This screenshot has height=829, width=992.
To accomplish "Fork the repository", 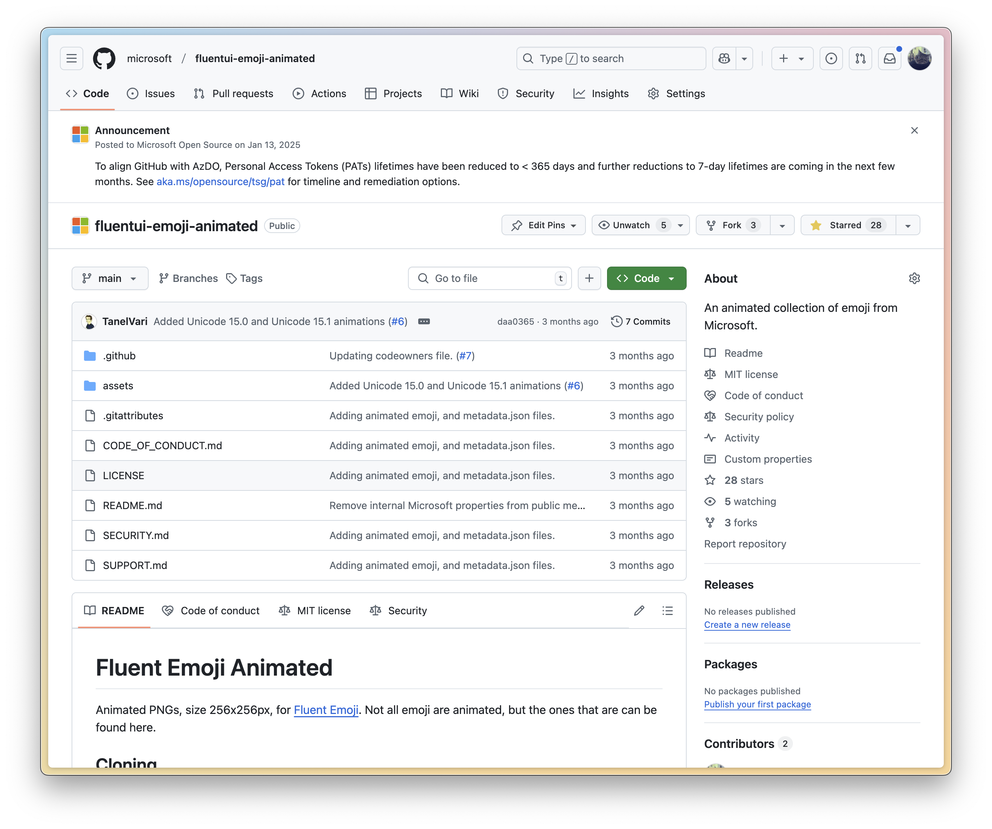I will [x=733, y=225].
